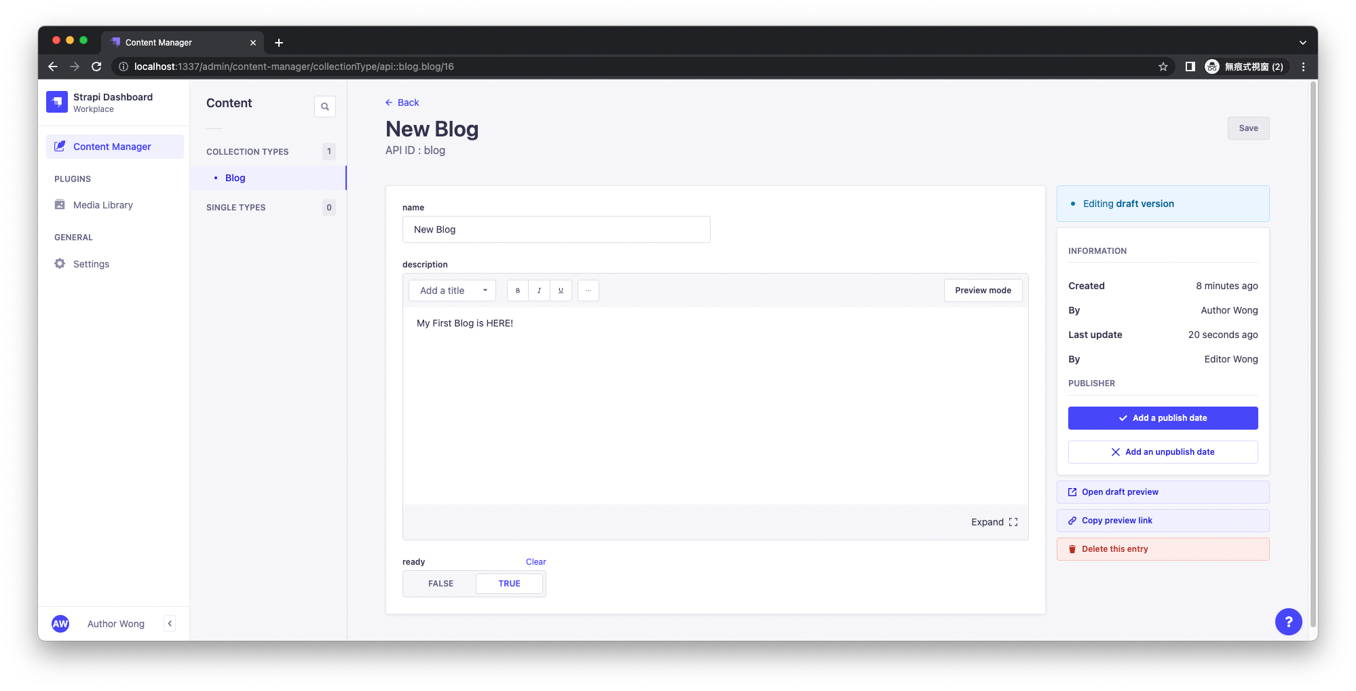Screen dimensions: 1356x691
Task: Collapse the navigation sidebar
Action: coord(169,623)
